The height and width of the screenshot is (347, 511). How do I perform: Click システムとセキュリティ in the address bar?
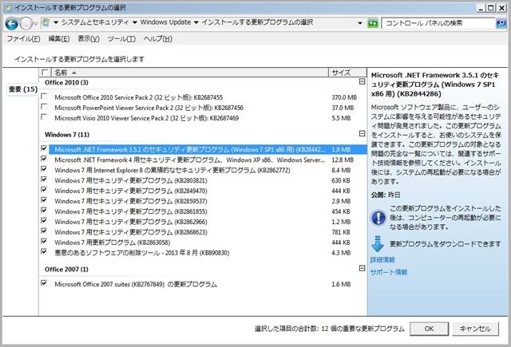tap(95, 22)
